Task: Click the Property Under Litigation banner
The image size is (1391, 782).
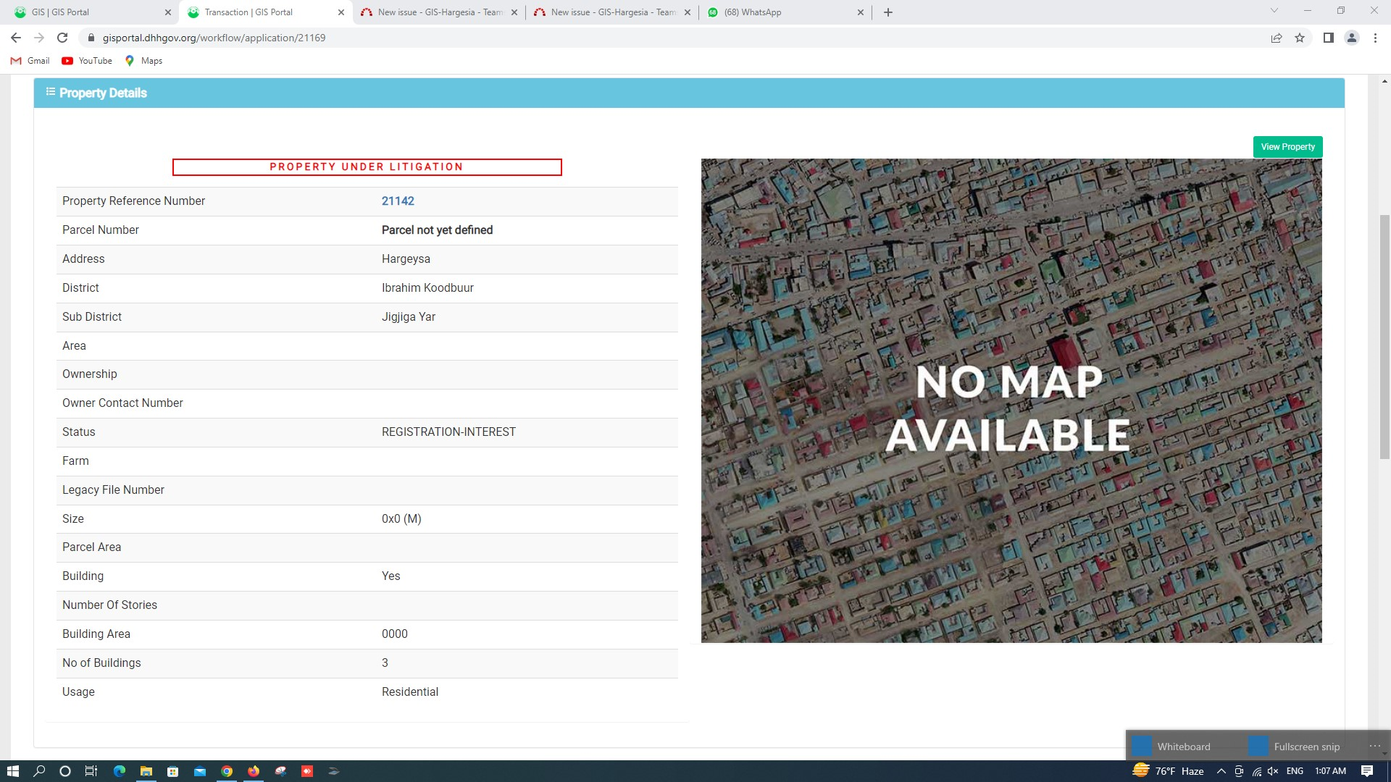Action: click(x=367, y=167)
